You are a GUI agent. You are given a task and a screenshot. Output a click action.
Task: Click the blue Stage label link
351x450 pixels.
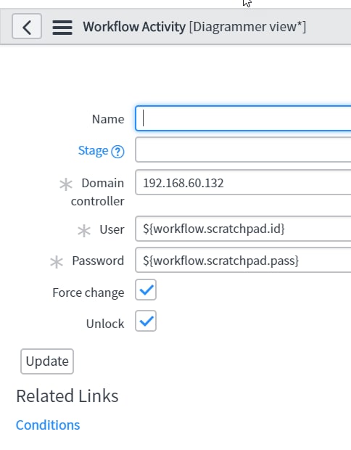94,150
